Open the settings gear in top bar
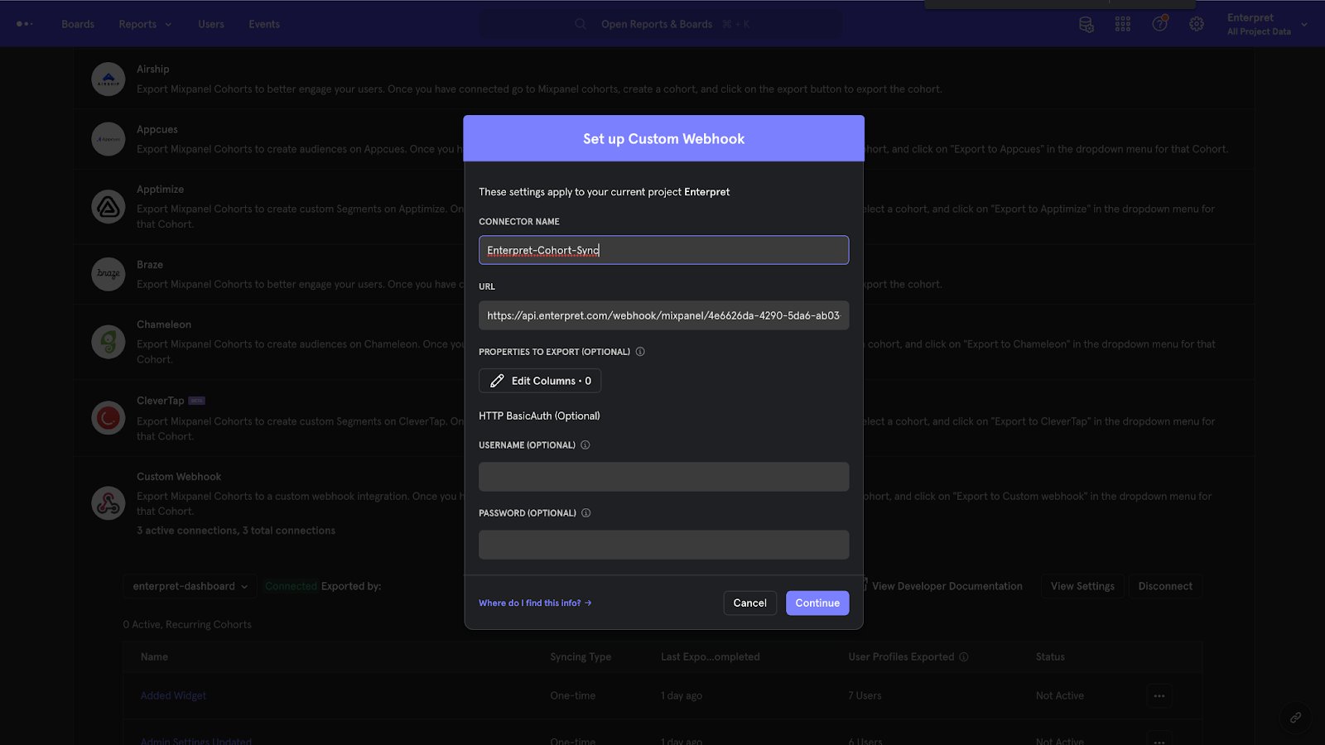Image resolution: width=1325 pixels, height=745 pixels. pyautogui.click(x=1197, y=24)
